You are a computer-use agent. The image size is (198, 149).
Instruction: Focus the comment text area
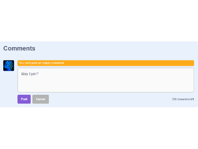(106, 80)
